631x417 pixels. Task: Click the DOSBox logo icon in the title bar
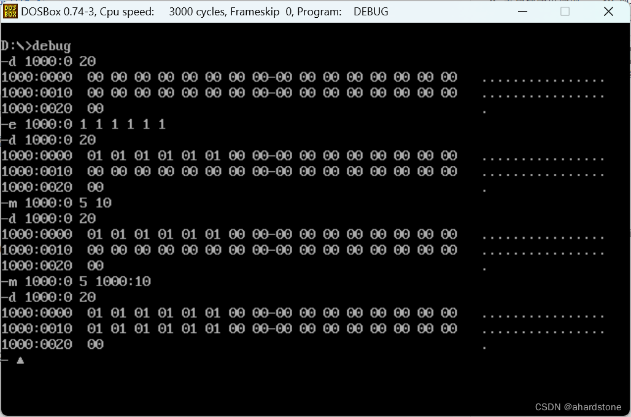(10, 11)
